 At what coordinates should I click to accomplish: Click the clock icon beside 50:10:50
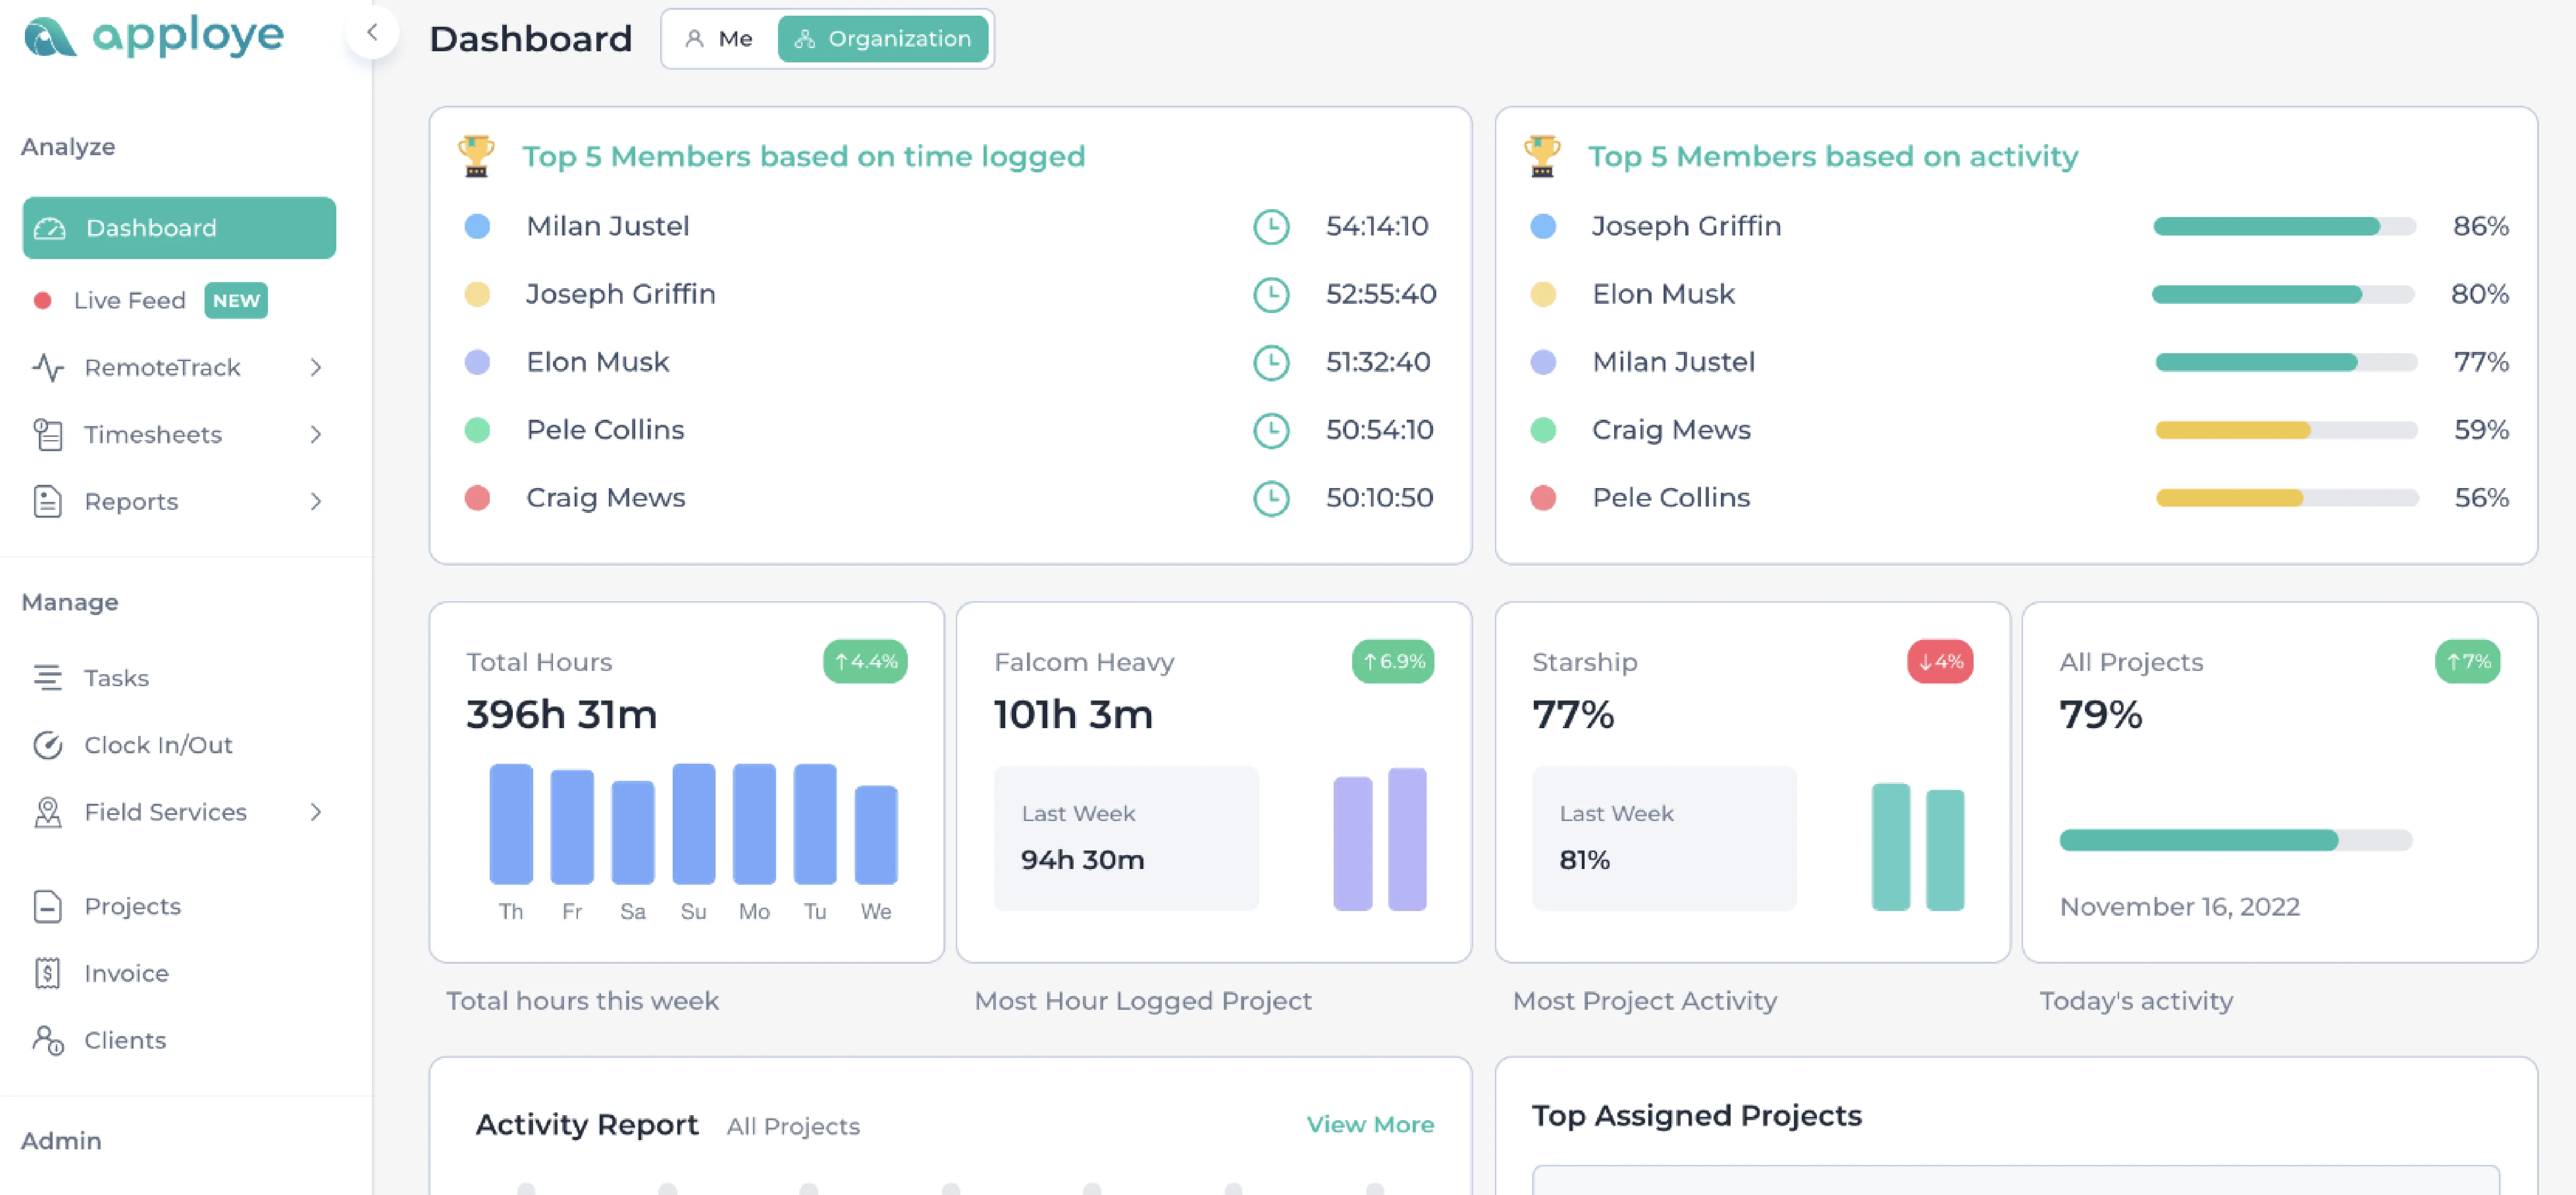1271,499
